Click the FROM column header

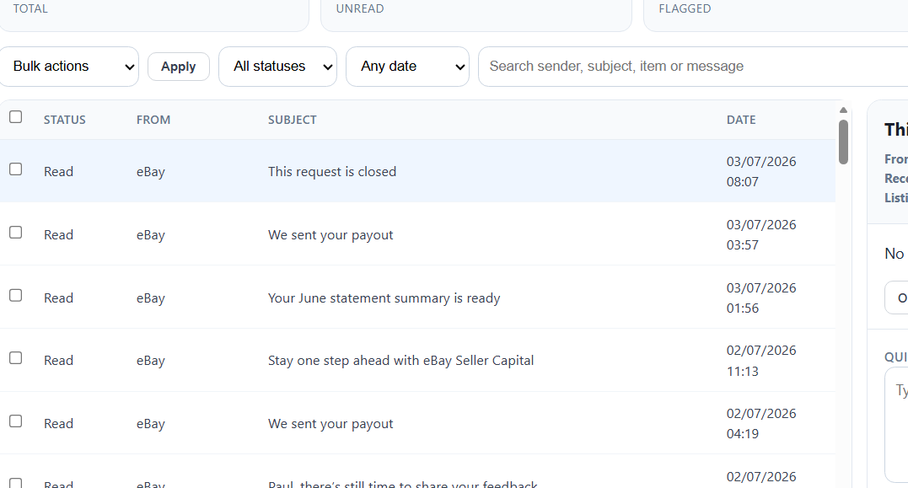coord(153,120)
